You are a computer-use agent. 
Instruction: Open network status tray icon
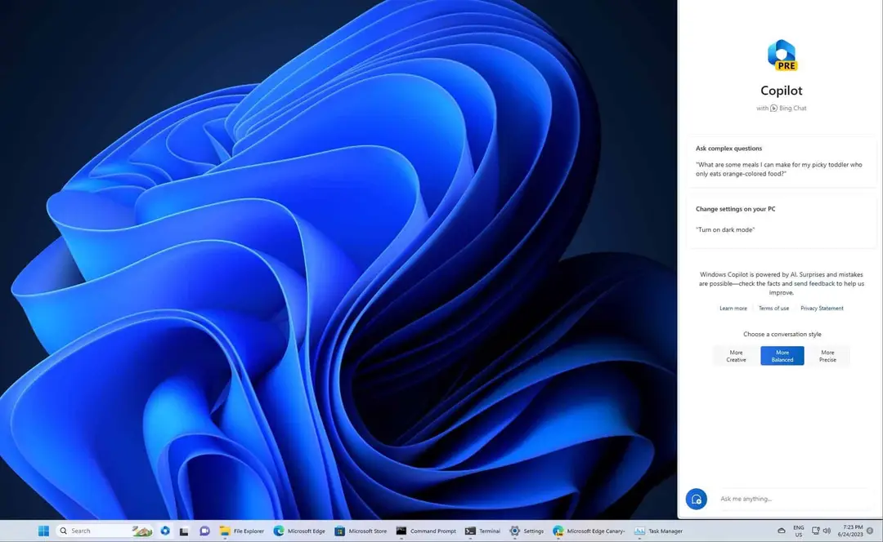pos(815,531)
